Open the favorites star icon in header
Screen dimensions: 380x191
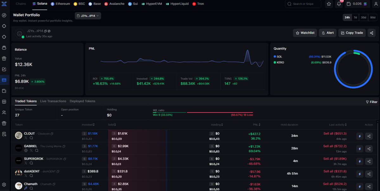click(329, 4)
